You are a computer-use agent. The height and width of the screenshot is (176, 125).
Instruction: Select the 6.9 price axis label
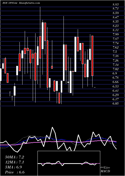pyautogui.click(x=115, y=73)
